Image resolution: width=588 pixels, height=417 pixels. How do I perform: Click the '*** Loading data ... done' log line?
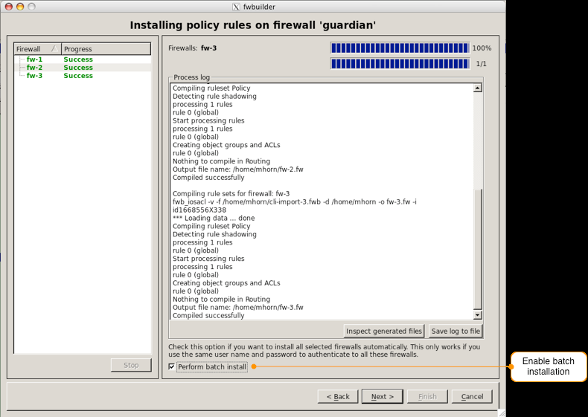tap(214, 218)
